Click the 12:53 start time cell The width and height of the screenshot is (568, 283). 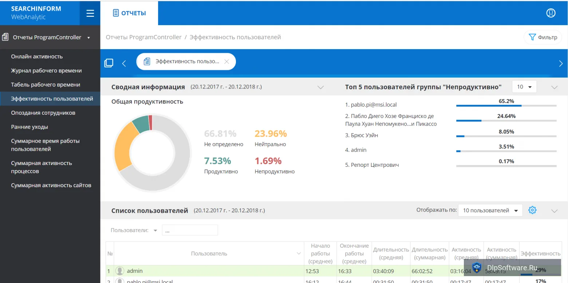coord(320,271)
